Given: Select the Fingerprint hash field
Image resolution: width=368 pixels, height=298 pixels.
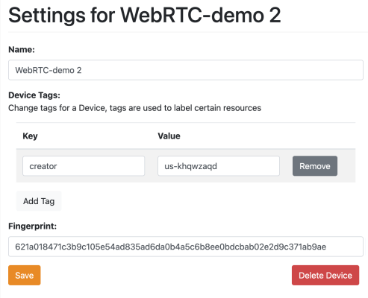Looking at the screenshot, I should [186, 247].
